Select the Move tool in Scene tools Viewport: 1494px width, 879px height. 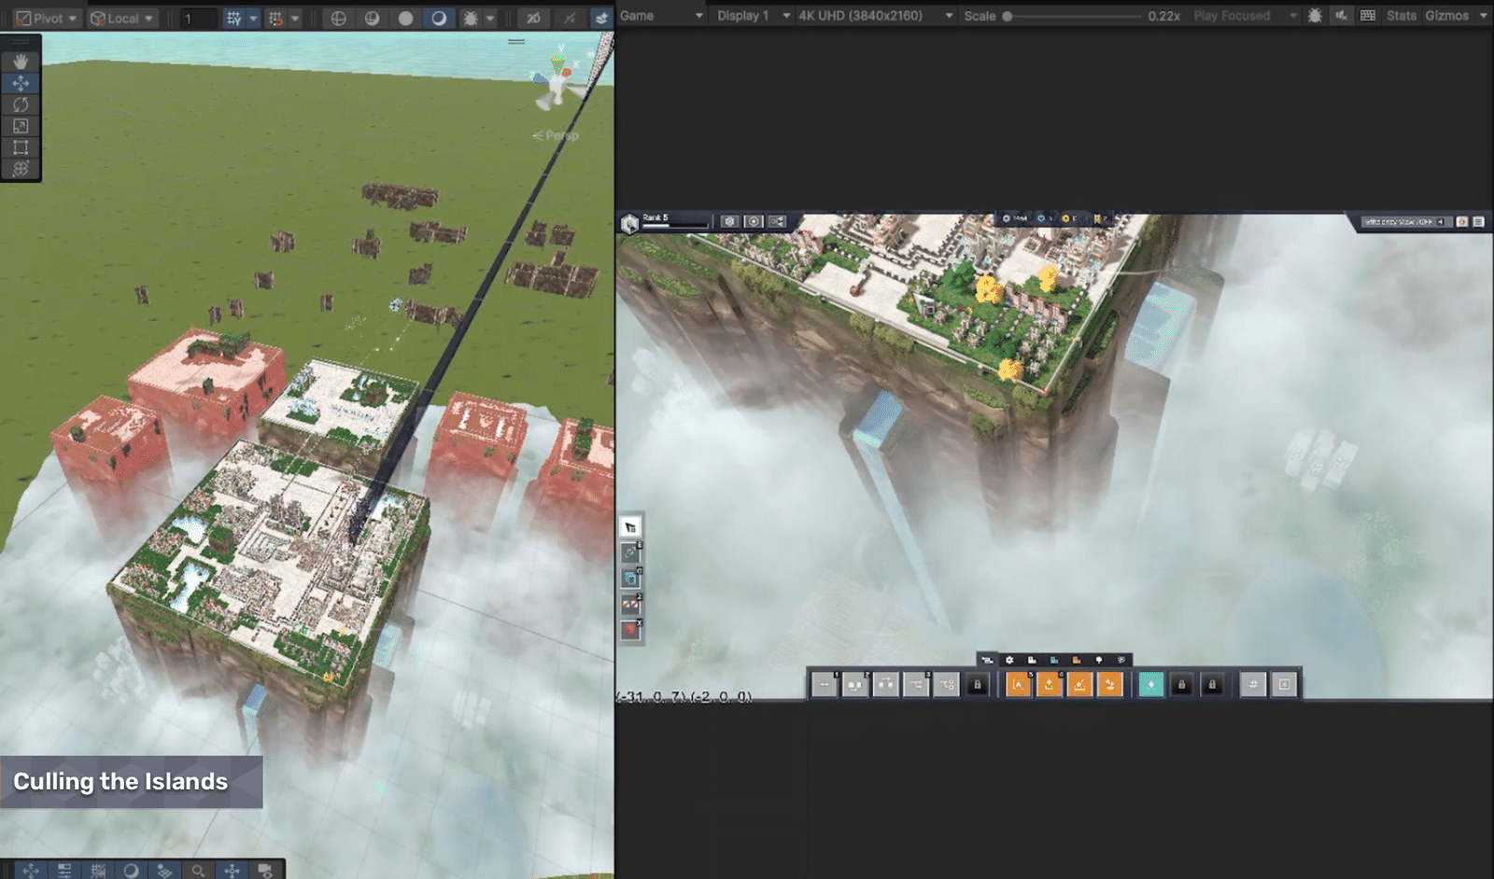(x=21, y=83)
